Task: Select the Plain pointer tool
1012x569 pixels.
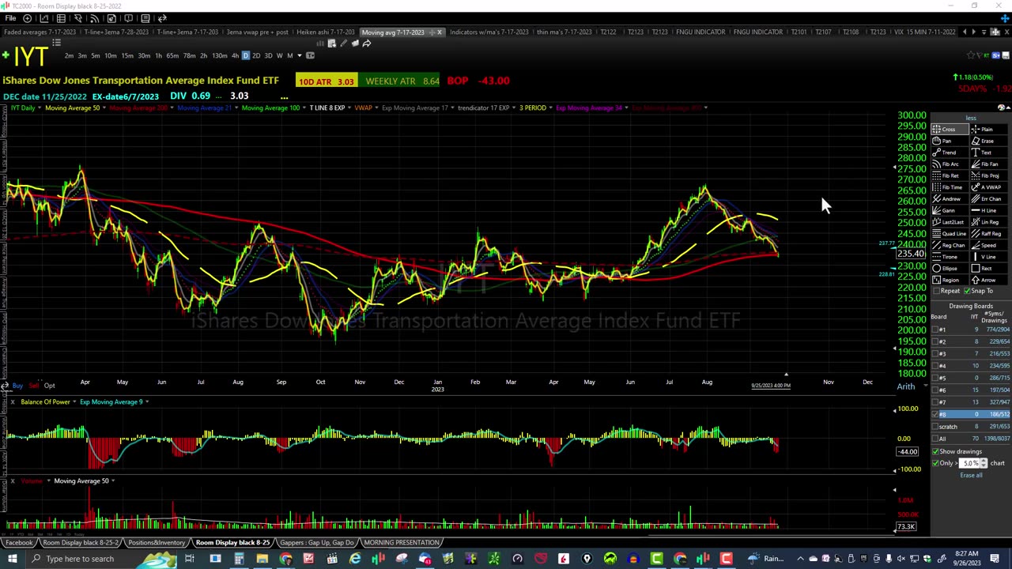Action: pos(989,129)
